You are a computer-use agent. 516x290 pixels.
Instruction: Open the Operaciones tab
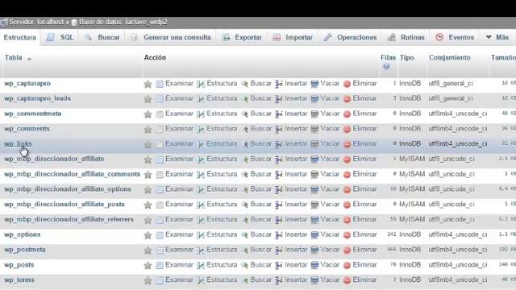356,38
